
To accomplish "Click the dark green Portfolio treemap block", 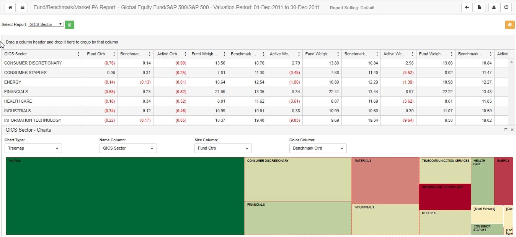I will coord(125,196).
